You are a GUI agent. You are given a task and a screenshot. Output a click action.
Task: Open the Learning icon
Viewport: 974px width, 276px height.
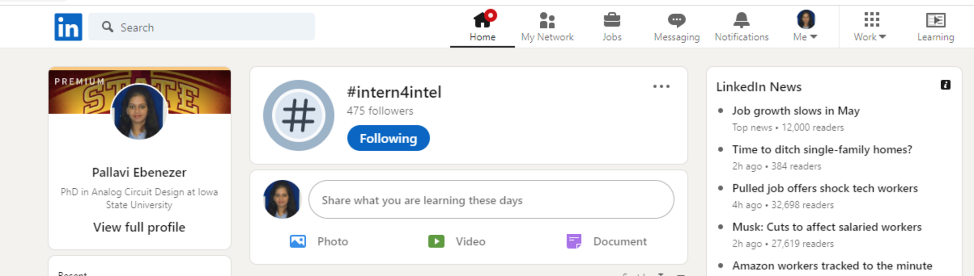click(935, 20)
